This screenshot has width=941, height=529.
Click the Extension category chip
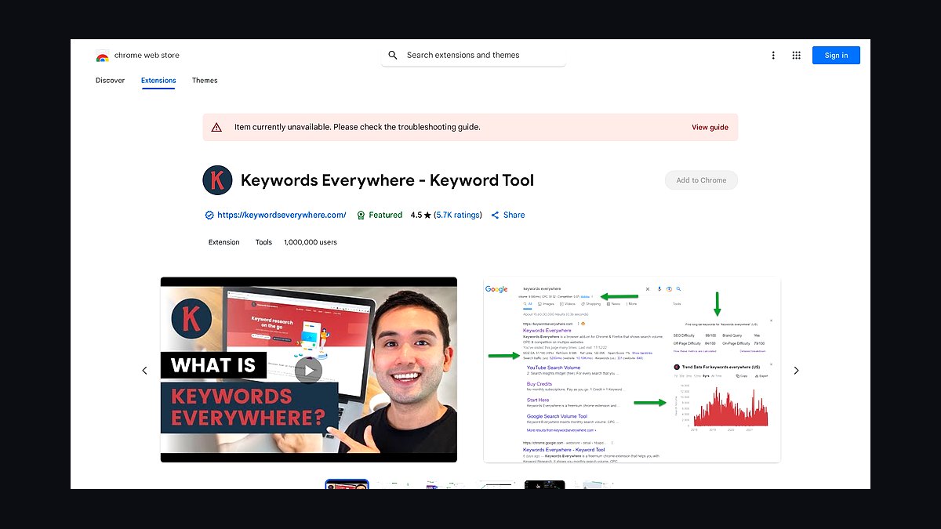click(224, 242)
